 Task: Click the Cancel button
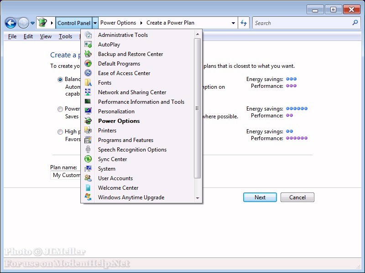coord(297,197)
